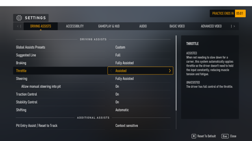Viewport: 252px width, 141px height.
Task: Click the Settings gear icon
Action: click(x=19, y=18)
